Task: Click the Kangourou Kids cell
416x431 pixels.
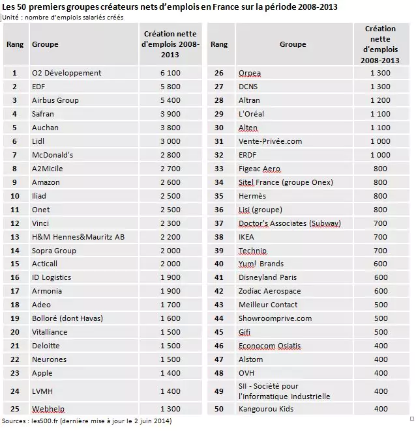Action: [267, 409]
